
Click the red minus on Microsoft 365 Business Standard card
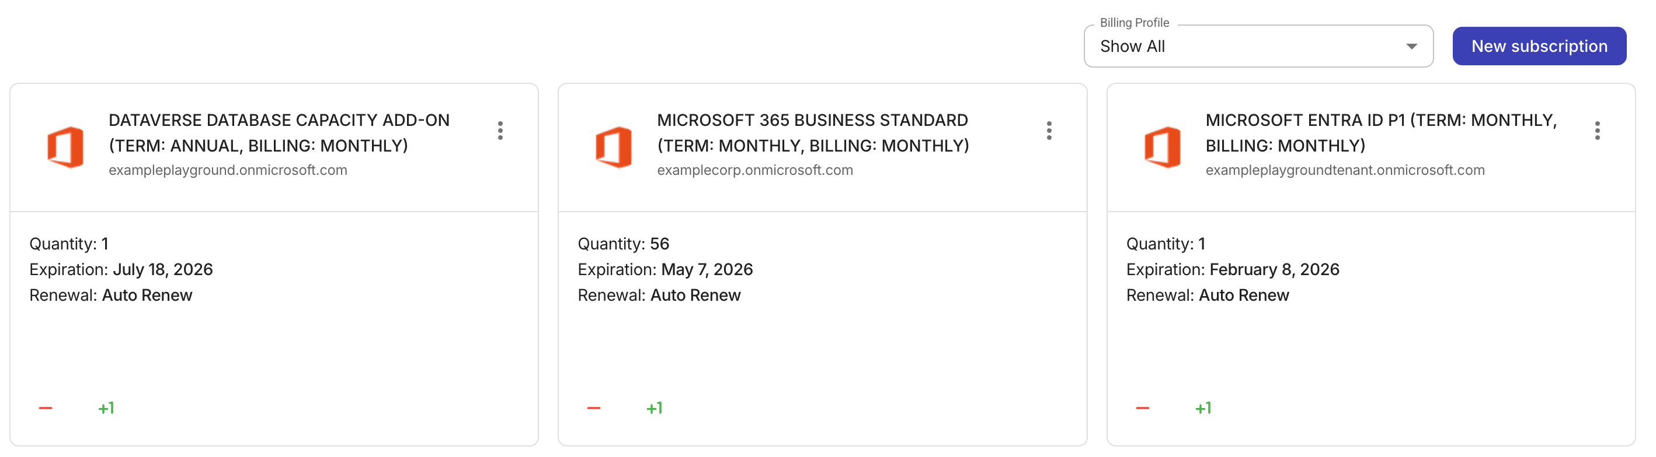point(593,407)
